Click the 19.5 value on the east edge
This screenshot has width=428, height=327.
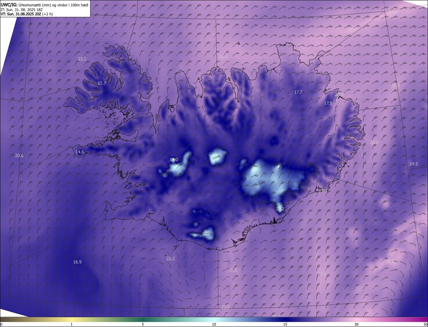coord(414,164)
